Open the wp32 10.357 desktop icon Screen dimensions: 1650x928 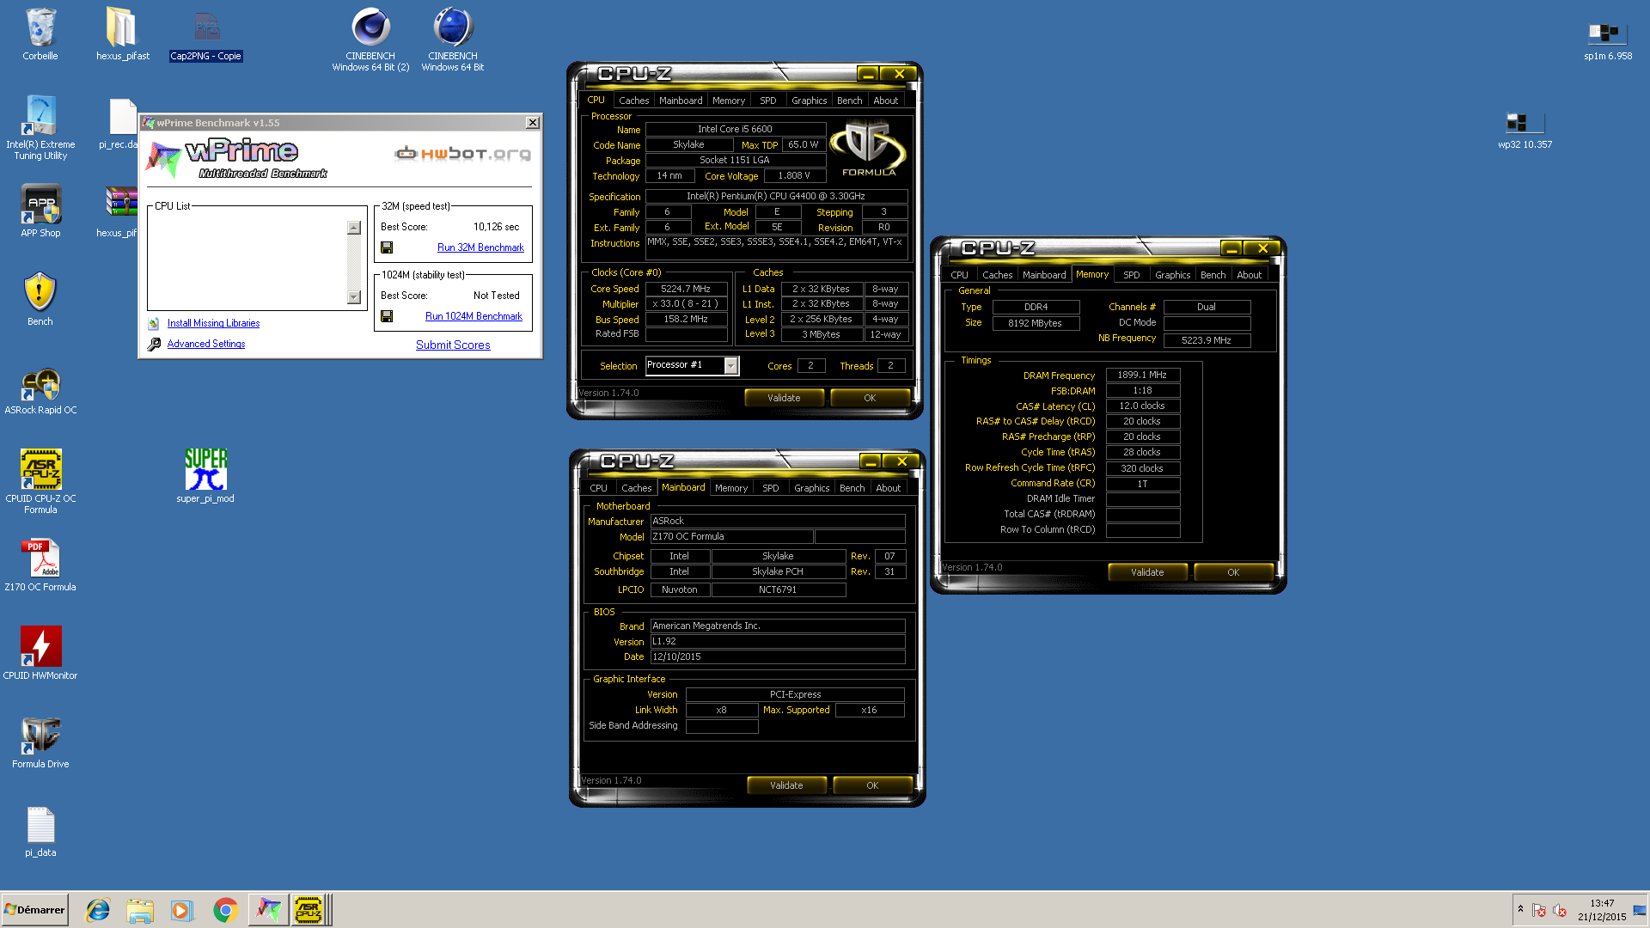1525,129
